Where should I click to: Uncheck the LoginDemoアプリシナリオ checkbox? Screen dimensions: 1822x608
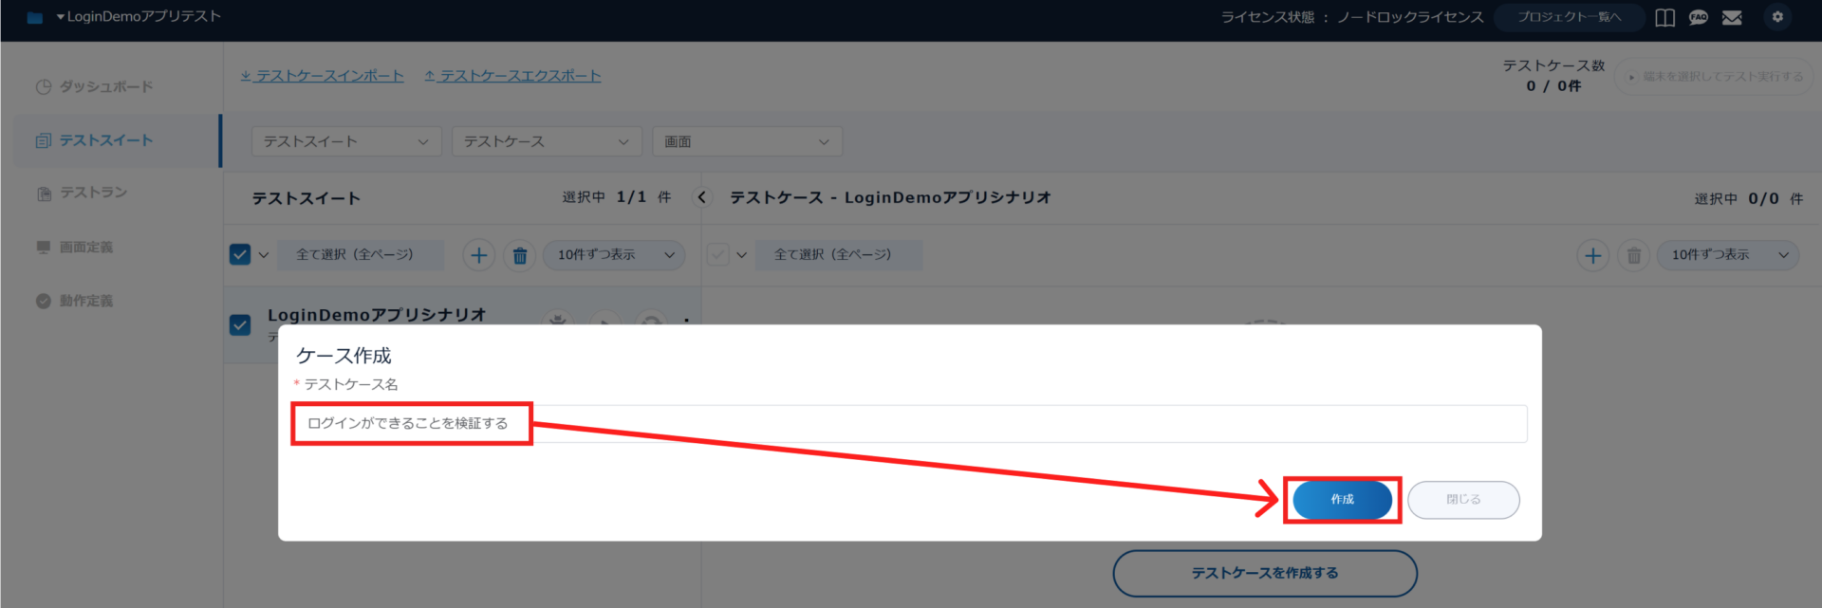click(x=240, y=324)
